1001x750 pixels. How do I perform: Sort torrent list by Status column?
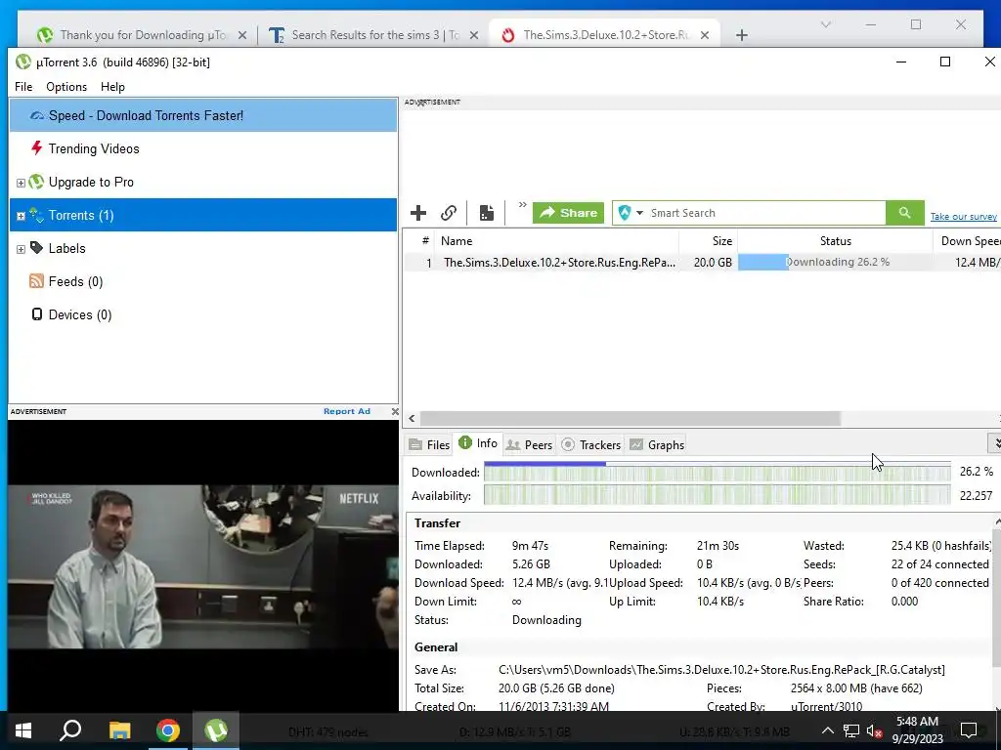point(835,241)
